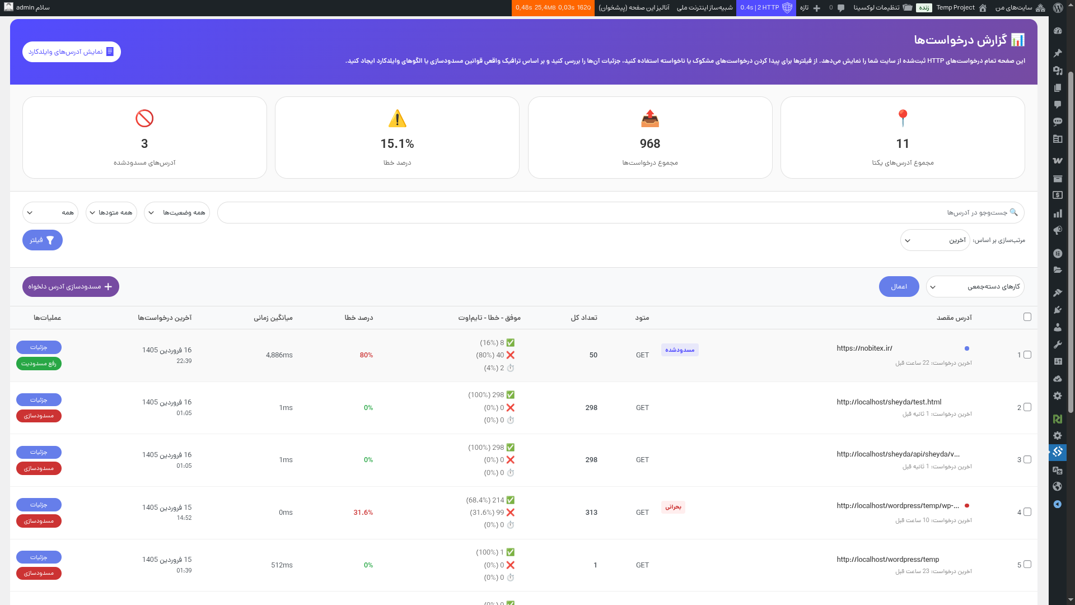Click مسدودسازی آدرس دلخواه button
The image size is (1075, 605).
71,287
